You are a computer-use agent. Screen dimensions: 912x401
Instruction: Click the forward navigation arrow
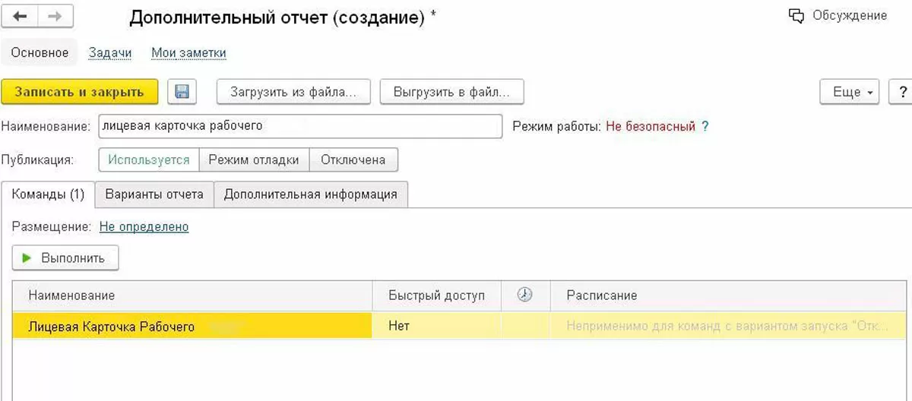point(55,16)
